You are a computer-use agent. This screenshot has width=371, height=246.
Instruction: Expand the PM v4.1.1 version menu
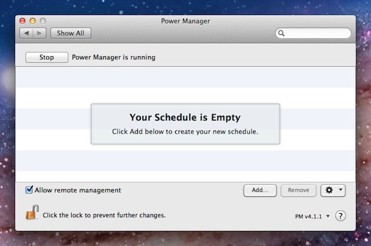(x=312, y=217)
